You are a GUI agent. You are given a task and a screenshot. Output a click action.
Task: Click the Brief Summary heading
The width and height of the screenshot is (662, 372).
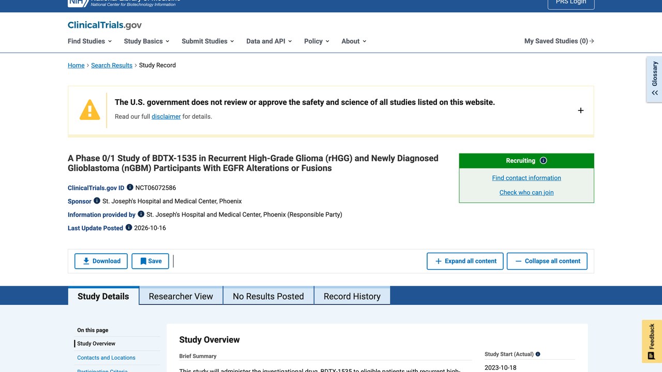coord(198,356)
